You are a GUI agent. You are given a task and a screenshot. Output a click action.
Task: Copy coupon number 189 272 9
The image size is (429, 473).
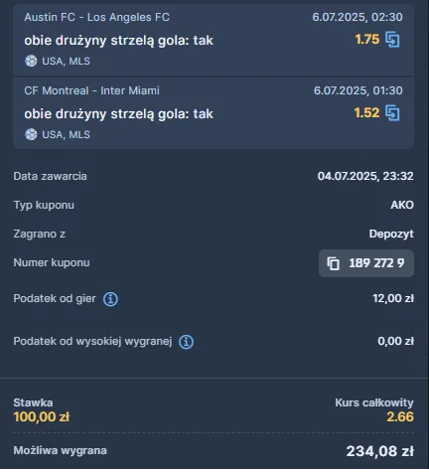pos(366,263)
